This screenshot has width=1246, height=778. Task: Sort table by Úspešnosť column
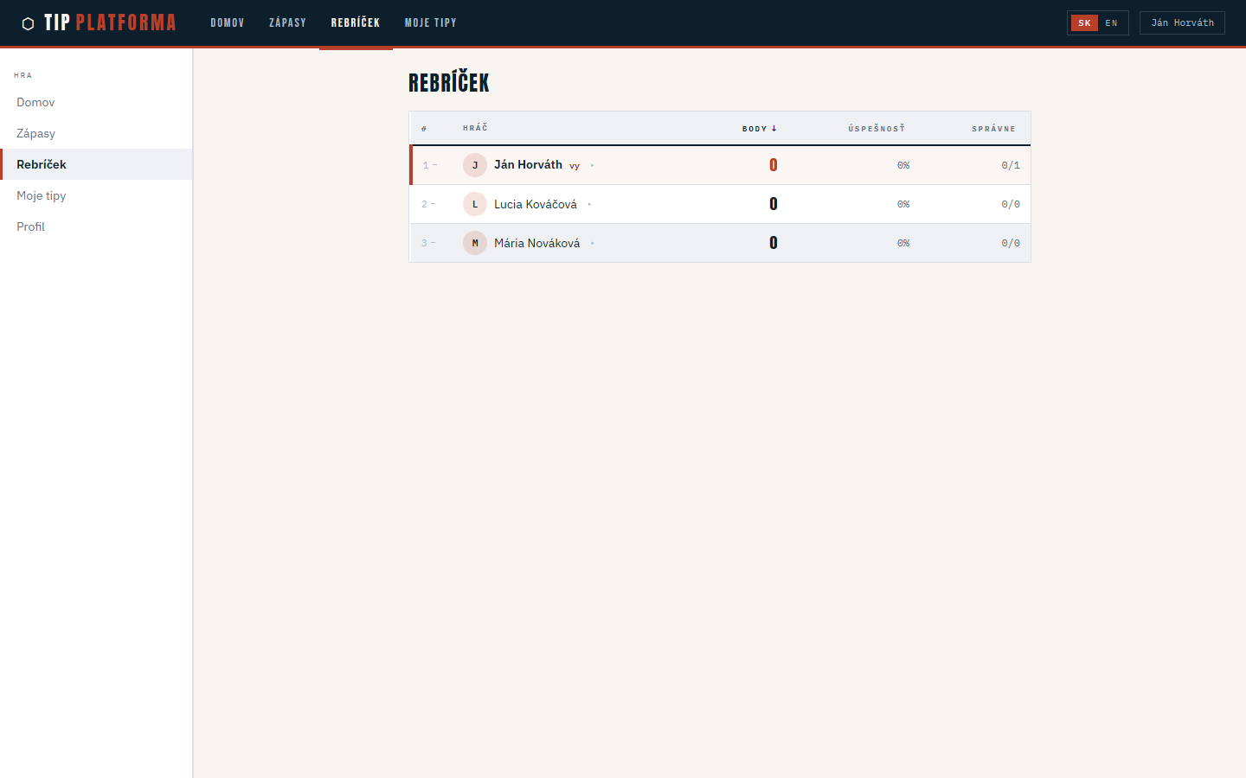point(877,129)
